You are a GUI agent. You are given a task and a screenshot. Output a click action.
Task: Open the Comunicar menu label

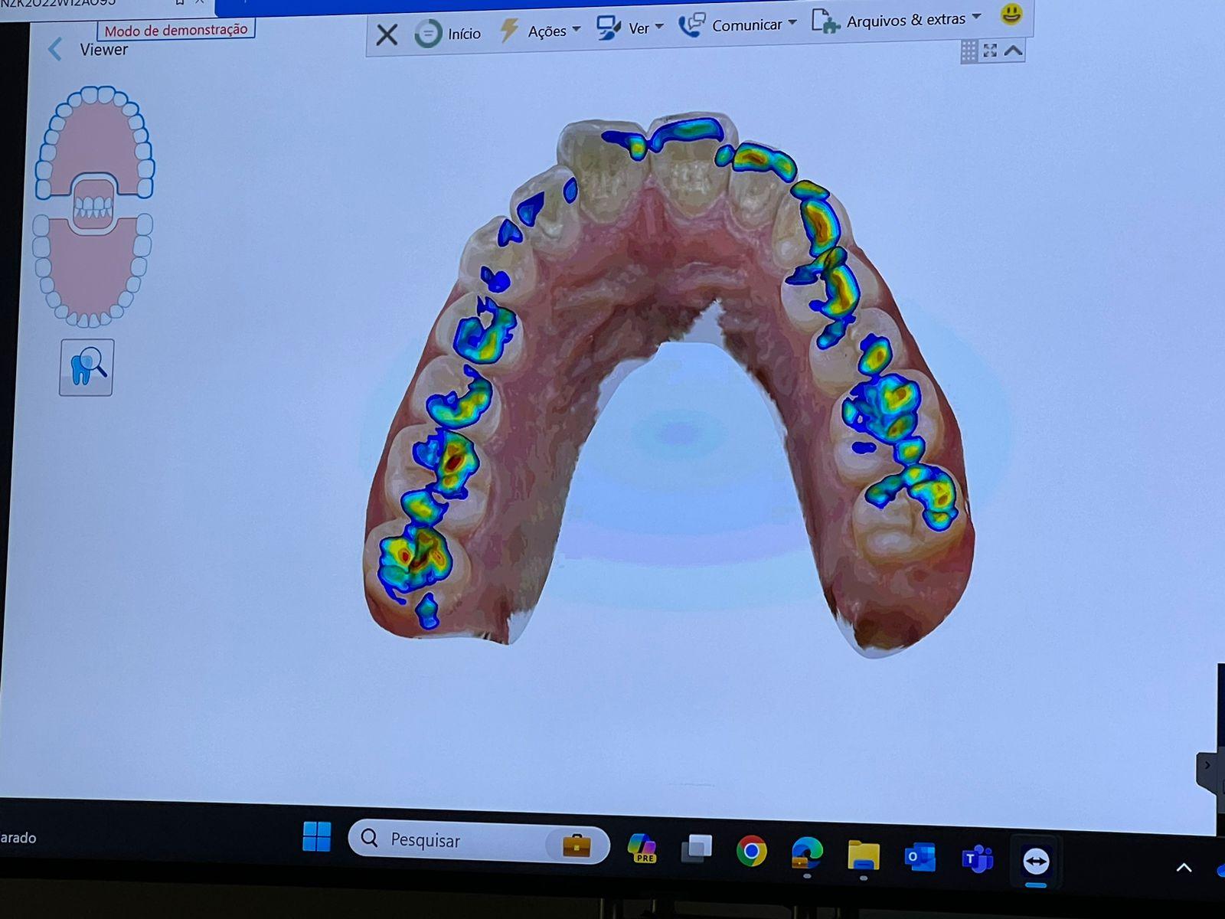[747, 25]
